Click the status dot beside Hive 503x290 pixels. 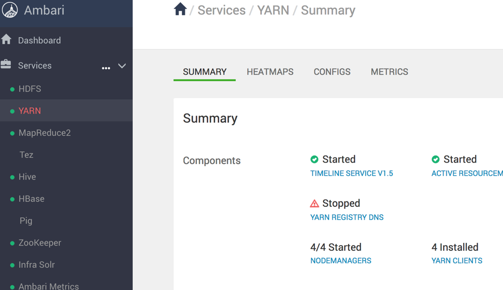click(x=12, y=177)
